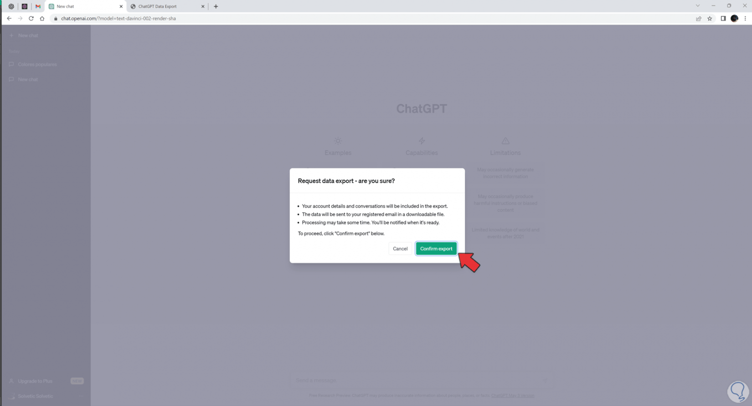
Task: Open the browser home page
Action: pyautogui.click(x=42, y=19)
